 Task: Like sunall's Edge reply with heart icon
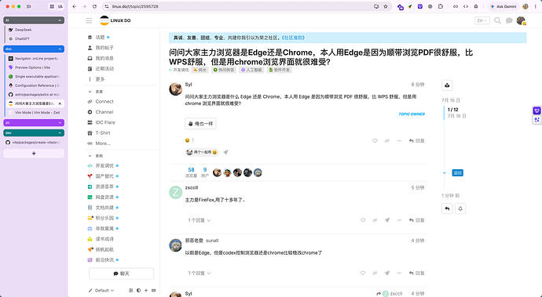tap(363, 273)
